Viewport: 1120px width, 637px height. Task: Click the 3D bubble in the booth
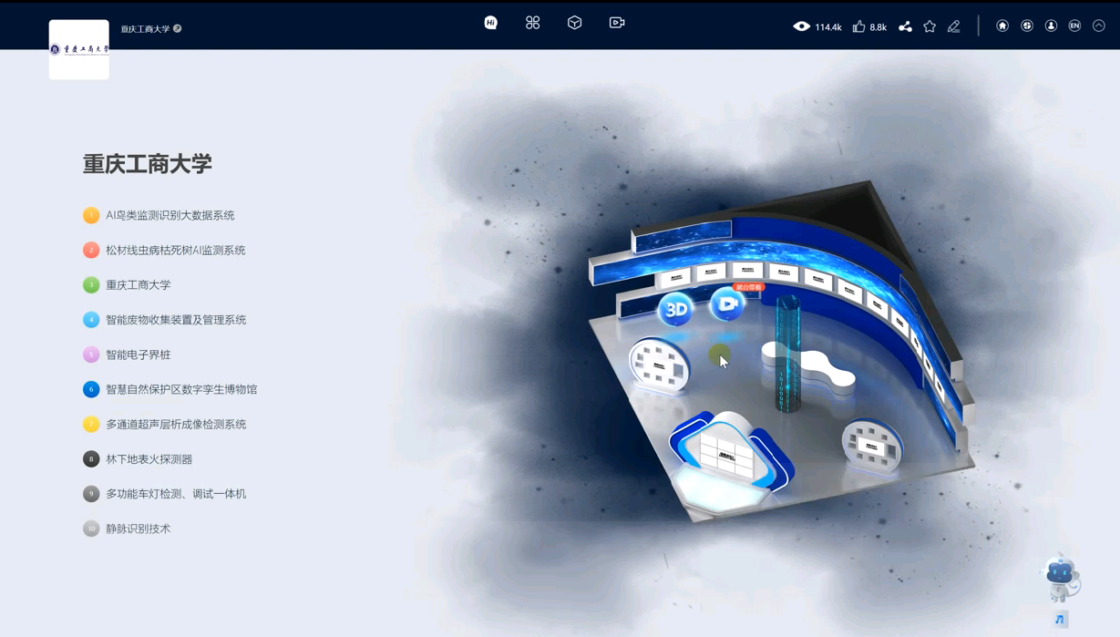point(676,310)
